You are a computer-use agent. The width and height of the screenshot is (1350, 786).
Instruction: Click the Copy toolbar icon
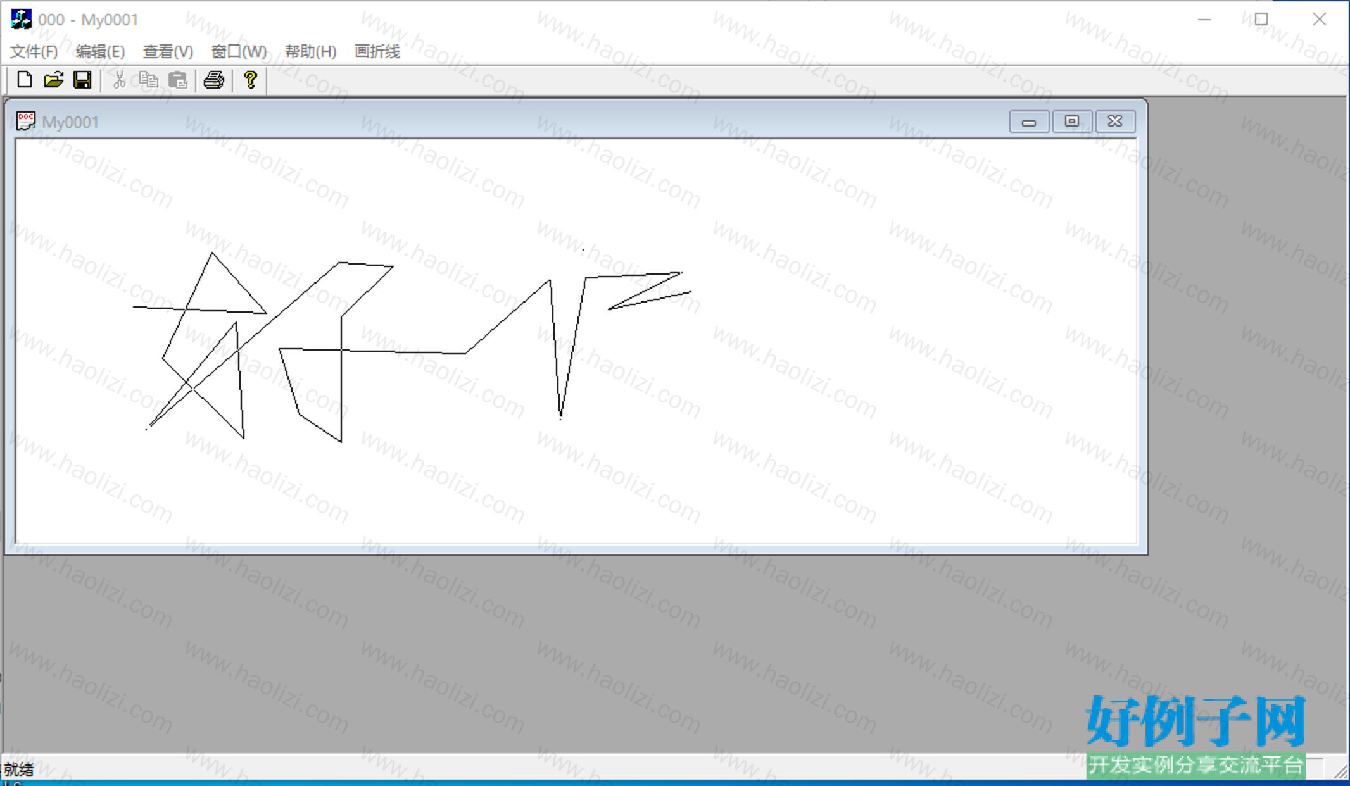tap(148, 80)
